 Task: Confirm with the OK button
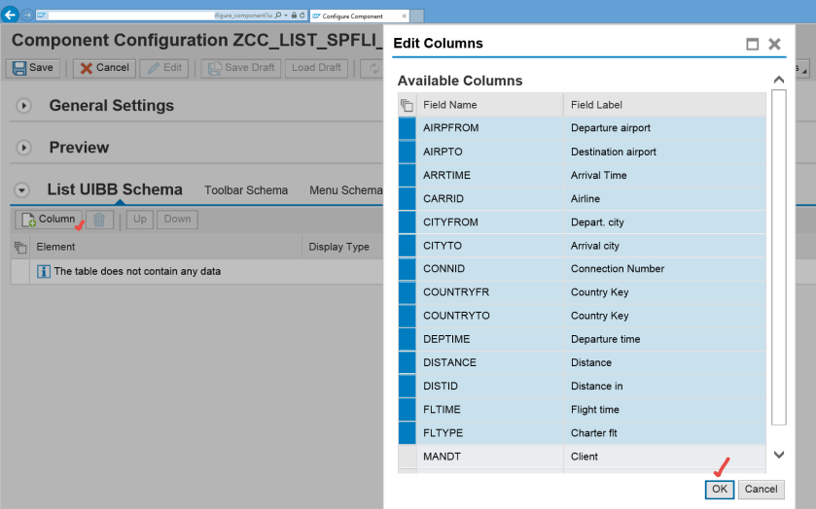point(719,490)
